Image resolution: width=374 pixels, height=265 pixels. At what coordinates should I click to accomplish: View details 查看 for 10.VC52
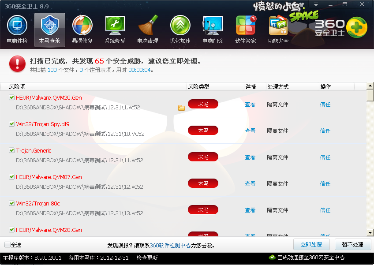click(x=250, y=131)
